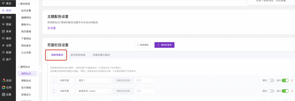This screenshot has width=295, height=101.
Task: Toggle 固定 for the 新闻资讯 row
Action: pyautogui.click(x=271, y=91)
